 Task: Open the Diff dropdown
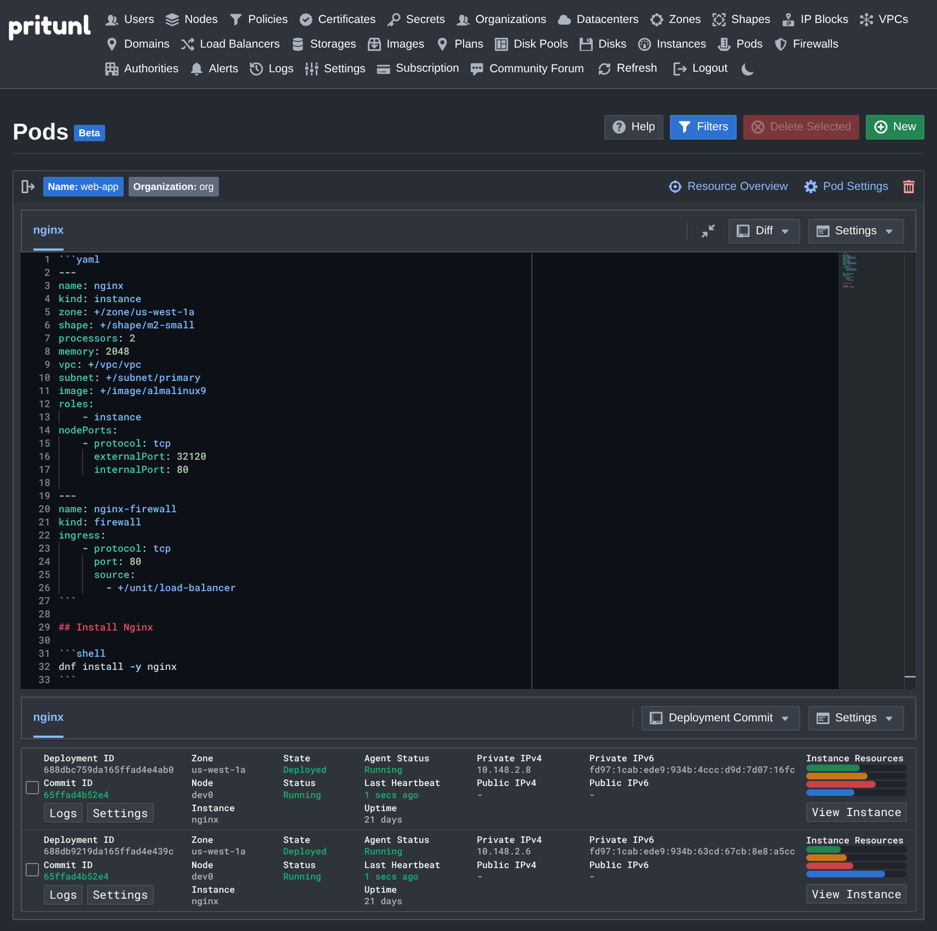pyautogui.click(x=764, y=231)
